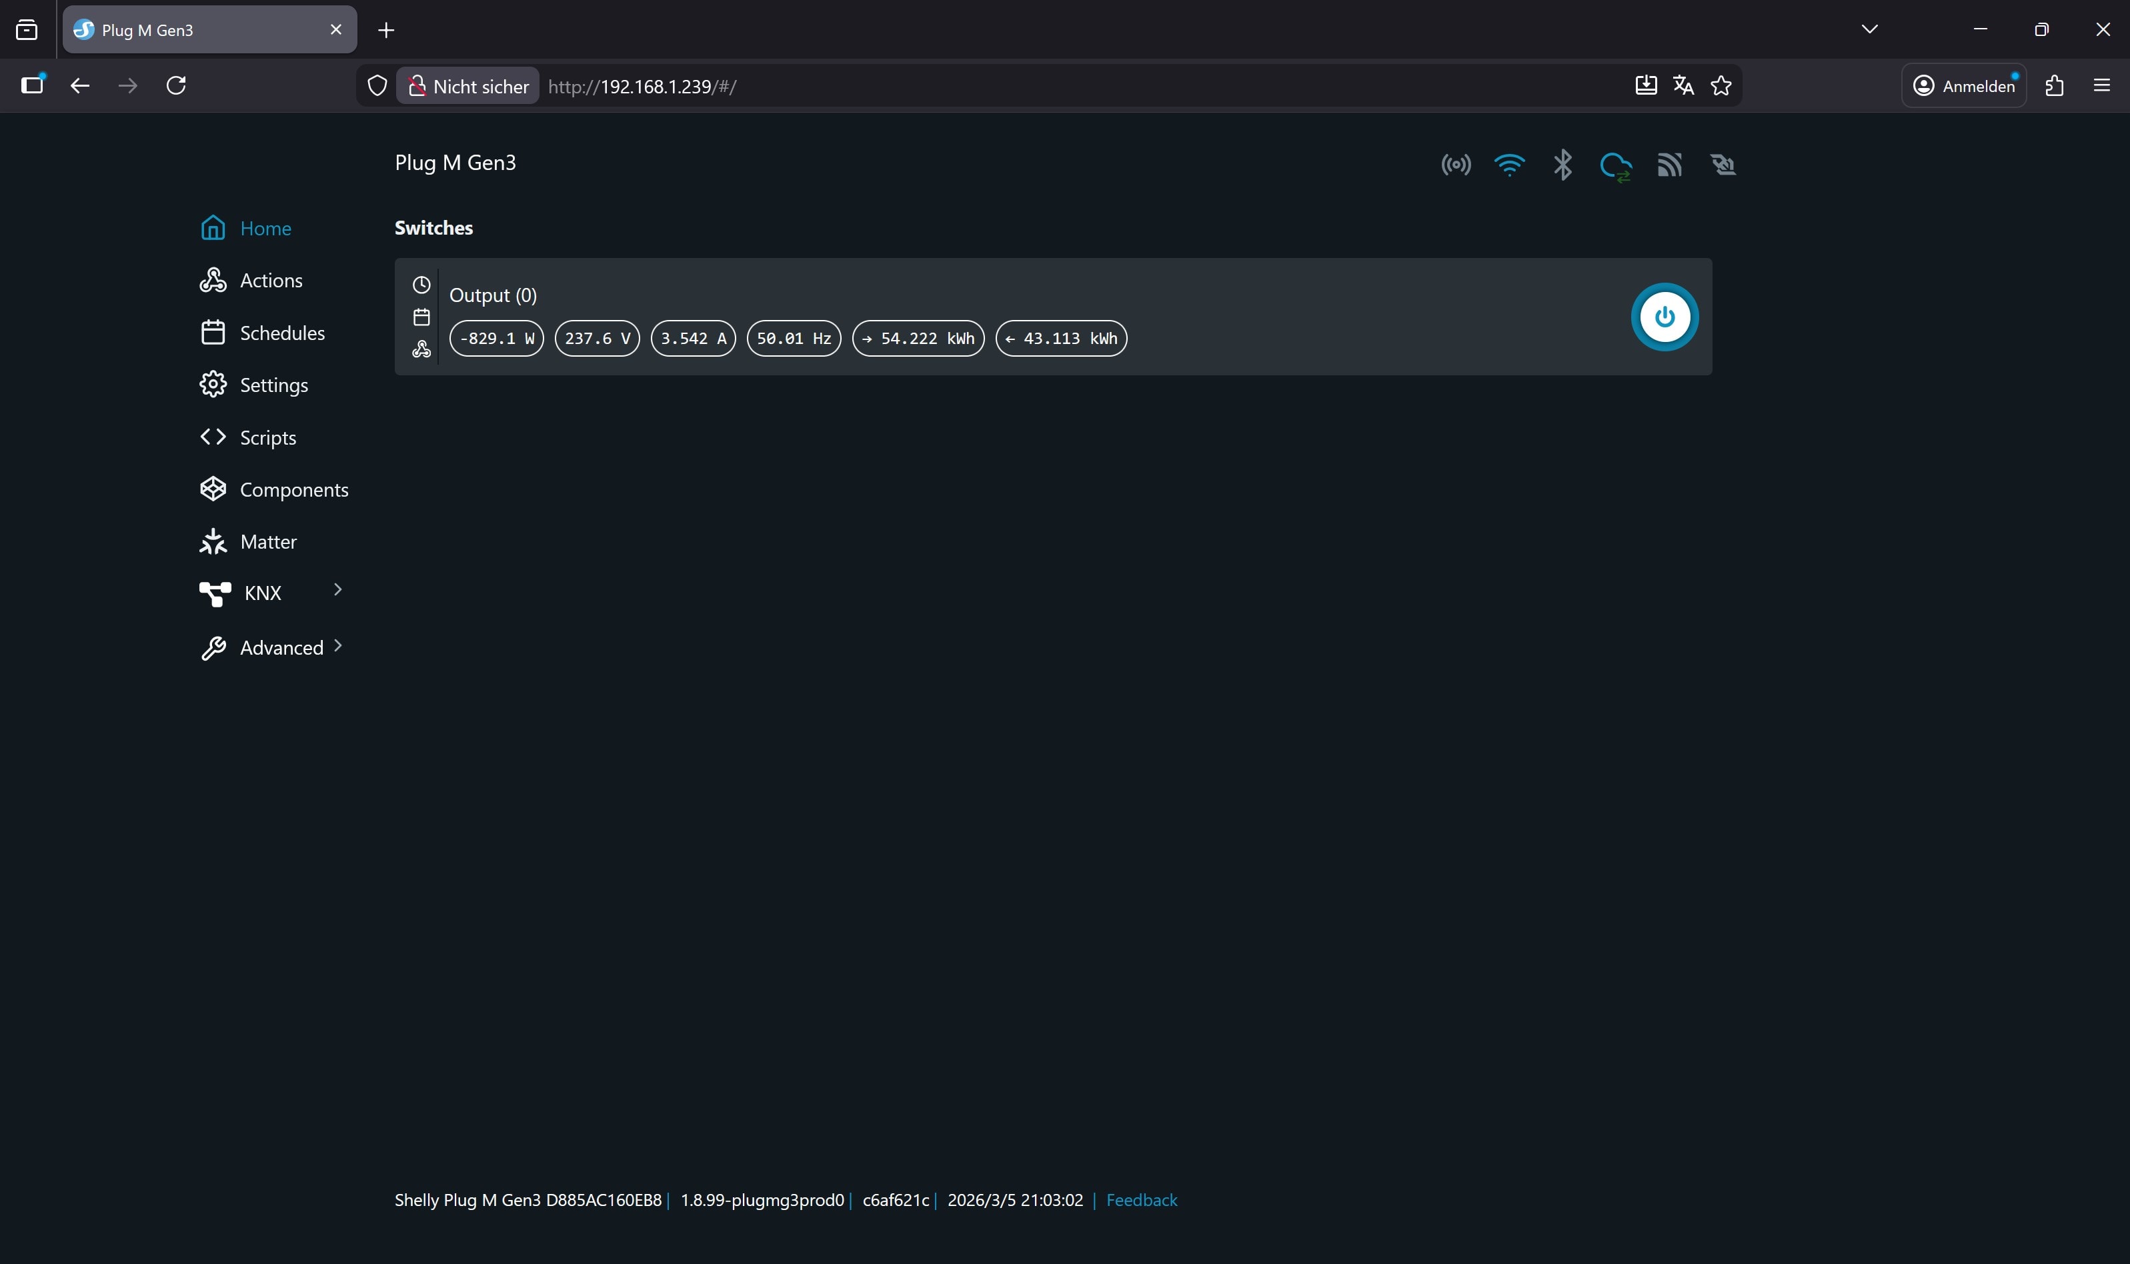2130x1264 pixels.
Task: Click the Nicht sicher security indicator
Action: coord(467,86)
